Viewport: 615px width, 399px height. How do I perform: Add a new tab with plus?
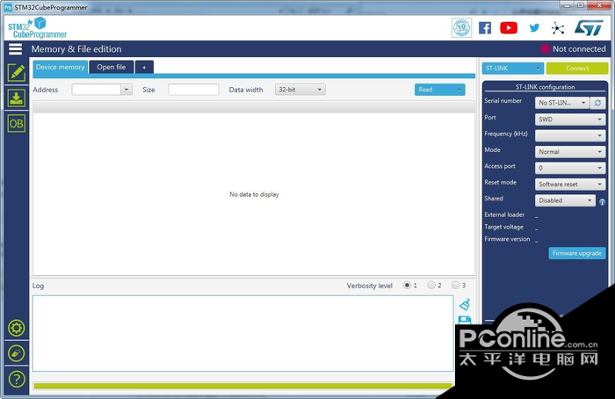pyautogui.click(x=144, y=68)
